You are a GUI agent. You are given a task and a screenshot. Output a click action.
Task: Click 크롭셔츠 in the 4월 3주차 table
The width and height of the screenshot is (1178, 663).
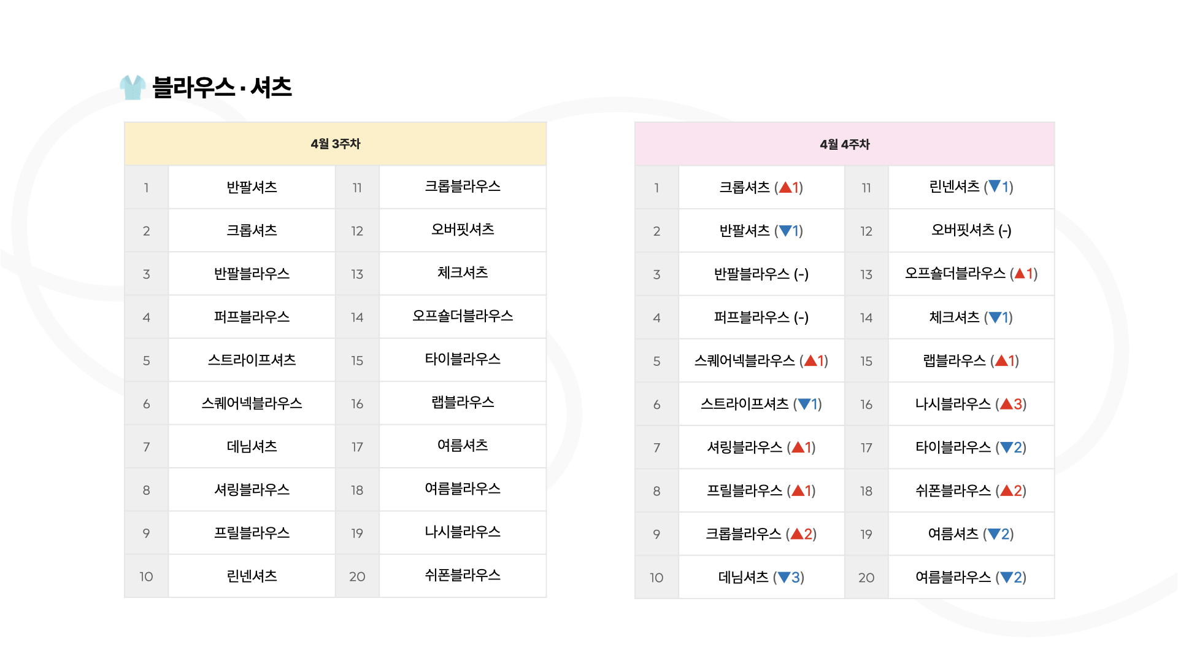(252, 230)
